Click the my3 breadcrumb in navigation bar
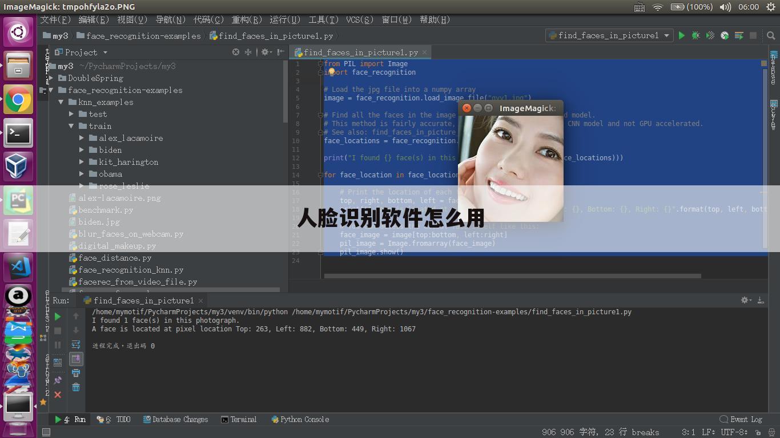This screenshot has height=438, width=780. (56, 35)
